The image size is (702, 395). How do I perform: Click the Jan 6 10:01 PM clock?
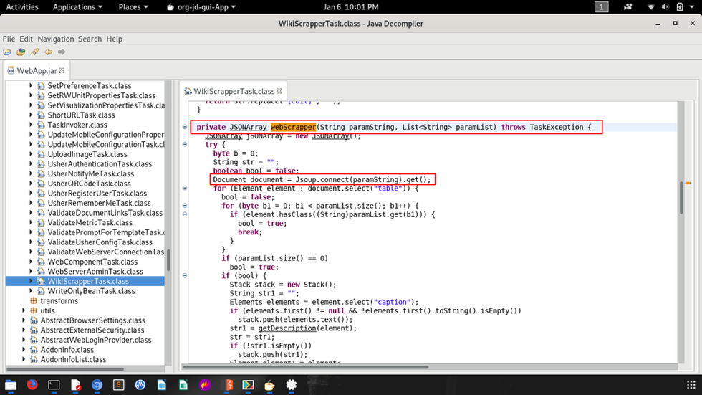coord(351,6)
